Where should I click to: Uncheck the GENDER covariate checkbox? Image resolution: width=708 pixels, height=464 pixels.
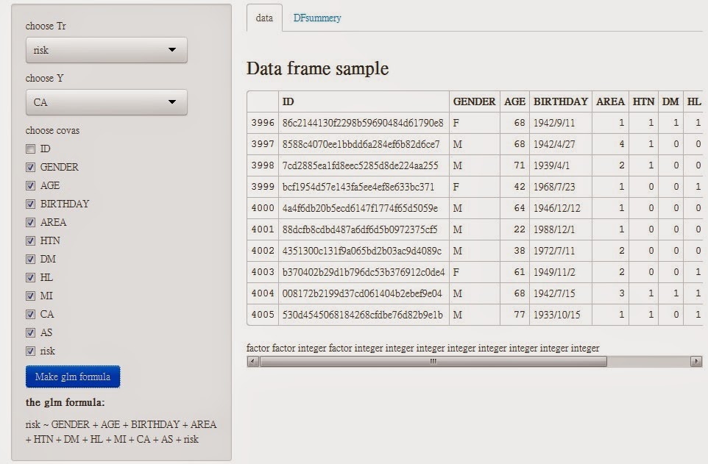tap(30, 167)
